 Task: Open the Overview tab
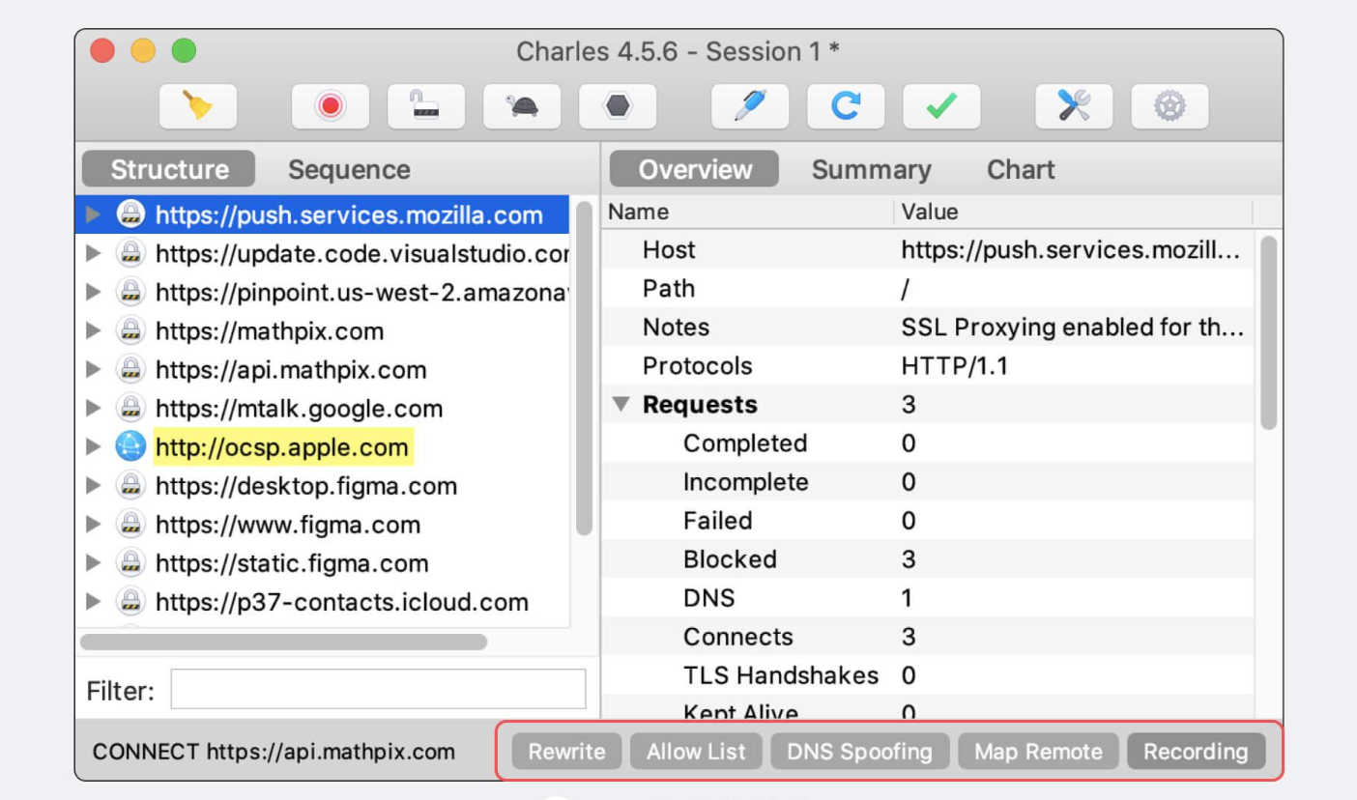coord(695,169)
